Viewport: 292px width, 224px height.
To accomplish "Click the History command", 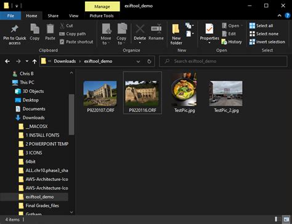I will (232, 42).
